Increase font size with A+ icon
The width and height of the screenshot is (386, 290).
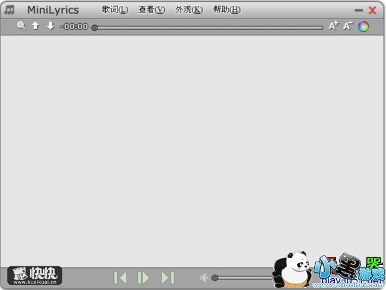point(334,26)
